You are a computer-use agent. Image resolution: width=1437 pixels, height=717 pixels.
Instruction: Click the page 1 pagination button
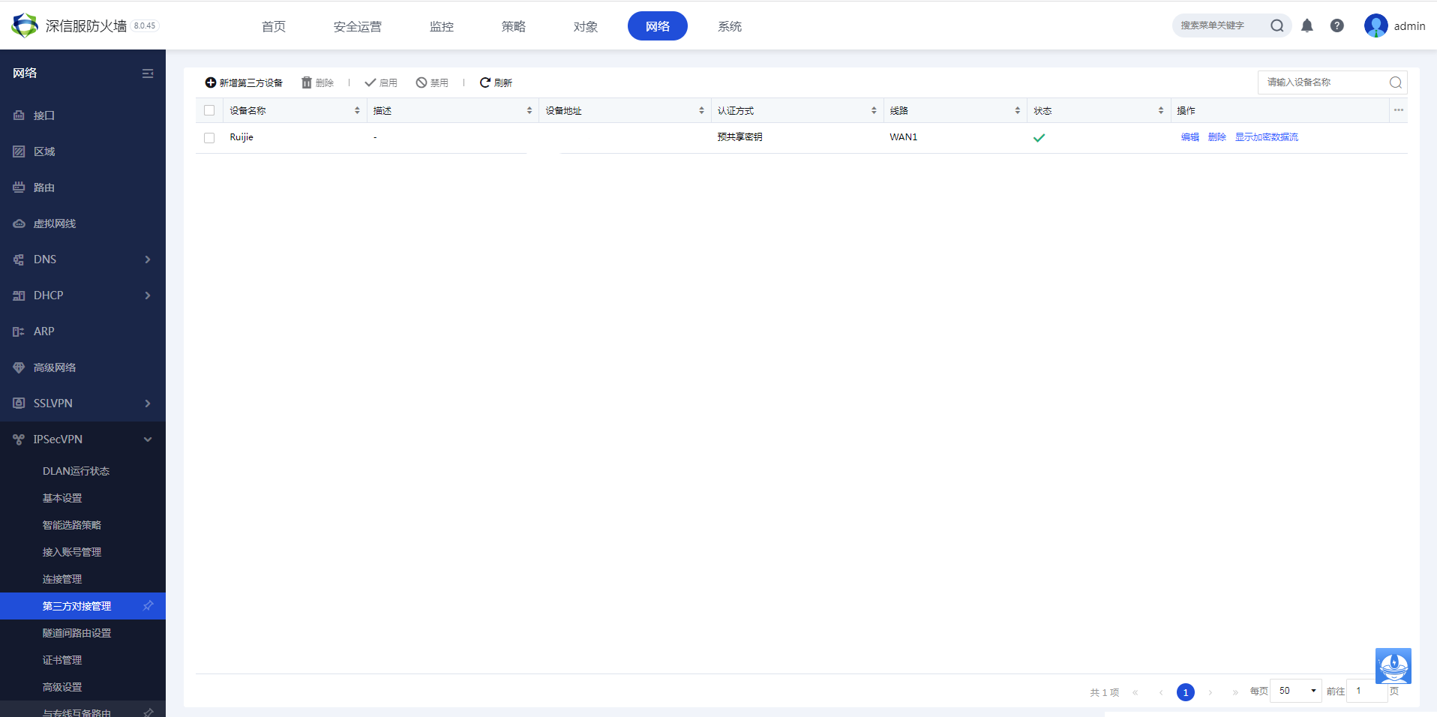tap(1186, 692)
